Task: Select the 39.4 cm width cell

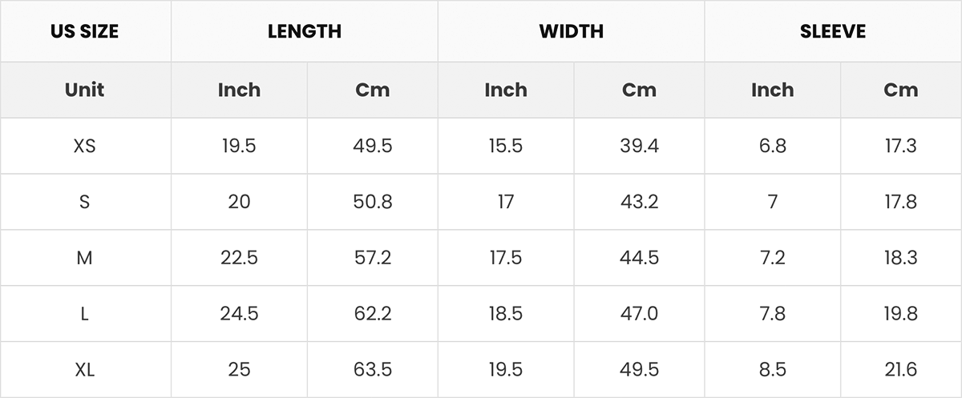Action: [x=640, y=146]
